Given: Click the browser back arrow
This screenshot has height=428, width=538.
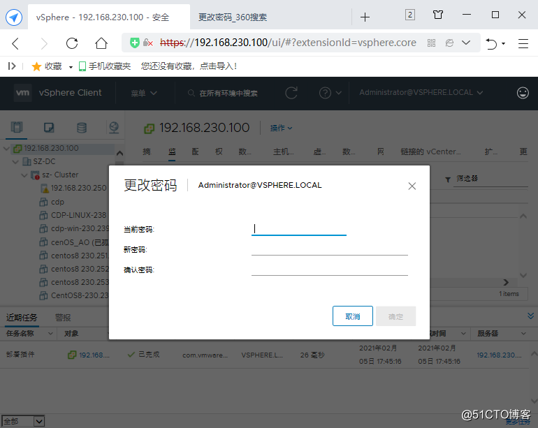Looking at the screenshot, I should pyautogui.click(x=15, y=43).
